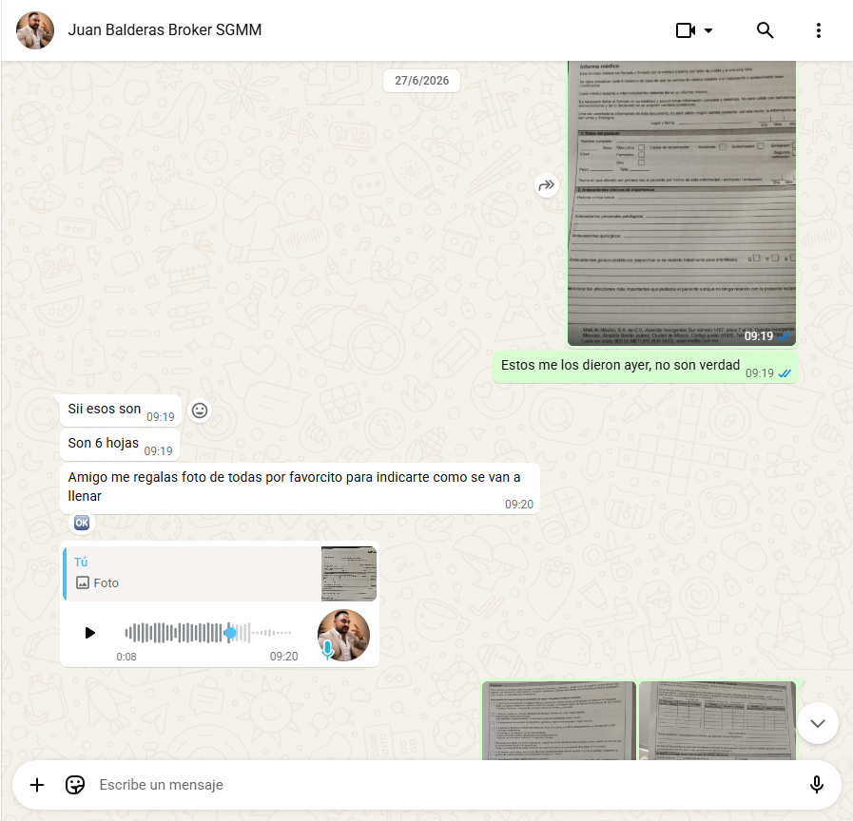React to the 'Sii esos son' message

point(200,410)
